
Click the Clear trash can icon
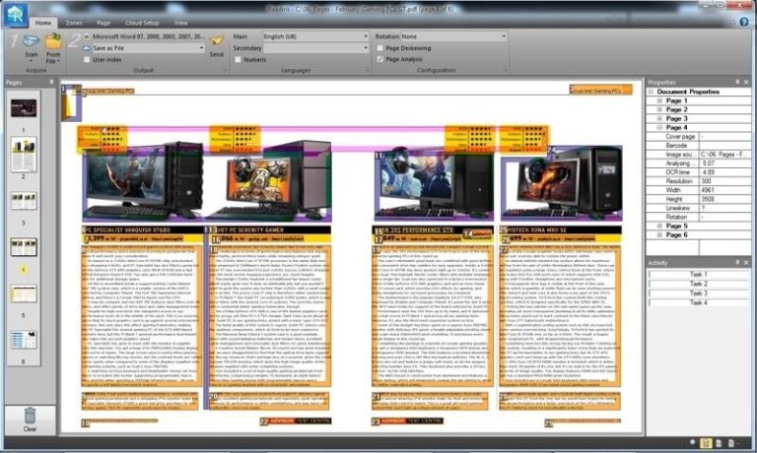pos(30,416)
